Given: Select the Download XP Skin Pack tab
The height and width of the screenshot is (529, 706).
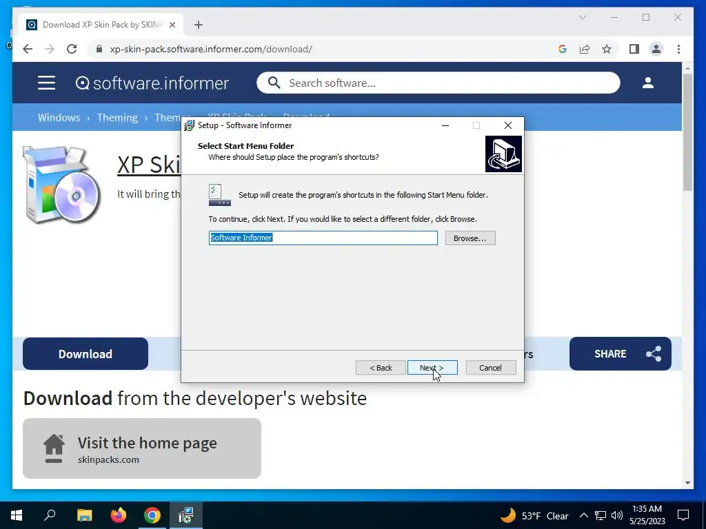Looking at the screenshot, I should (101, 25).
